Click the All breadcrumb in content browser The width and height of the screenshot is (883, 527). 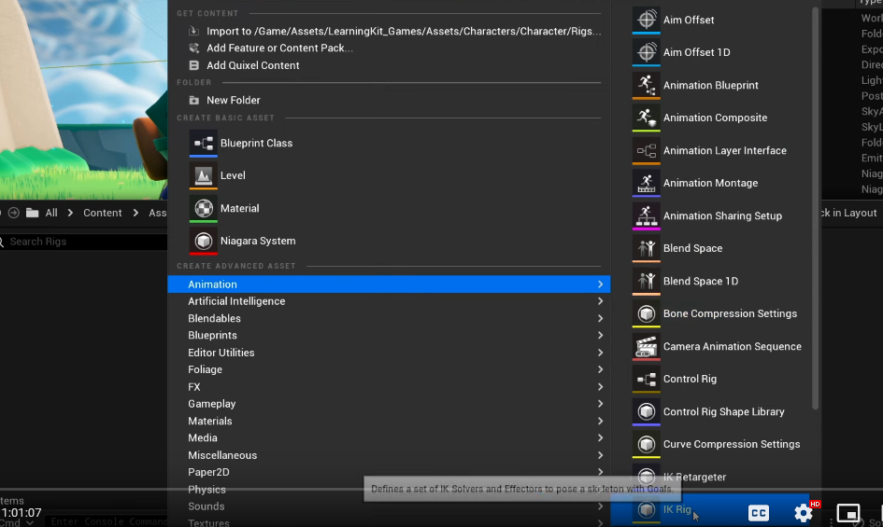click(51, 213)
